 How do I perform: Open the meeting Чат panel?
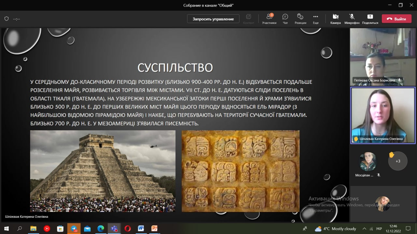coord(285,19)
